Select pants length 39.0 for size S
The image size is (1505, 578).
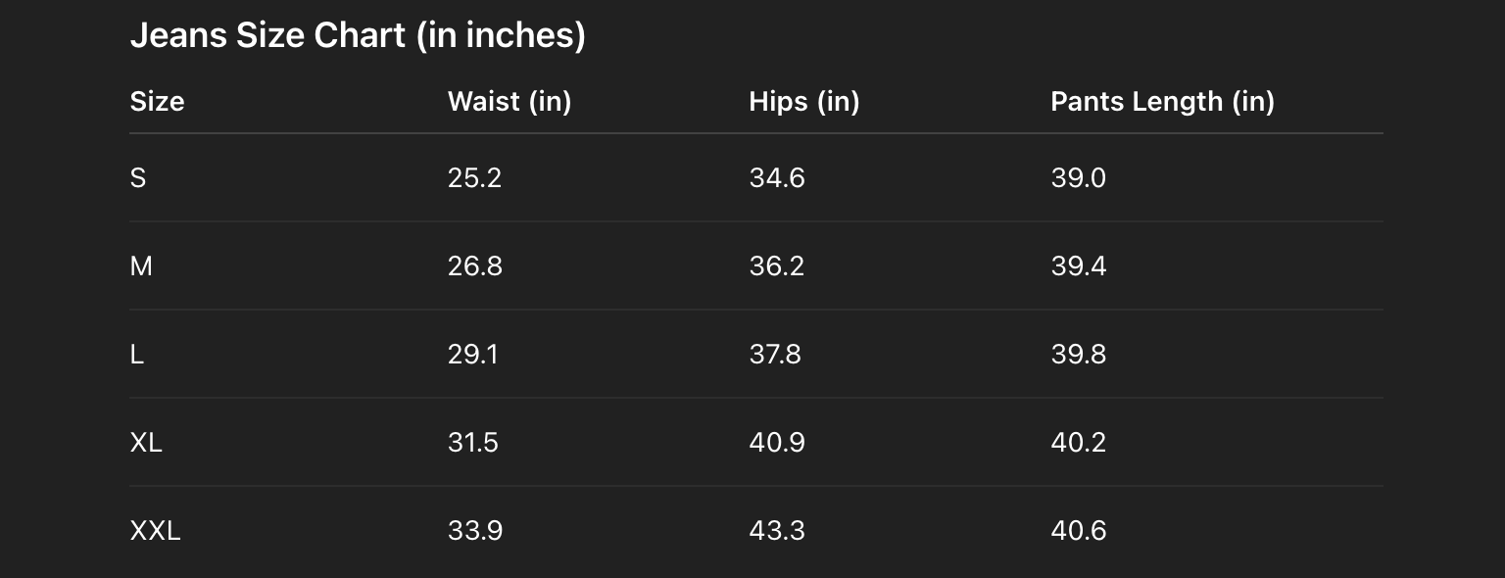click(1078, 178)
